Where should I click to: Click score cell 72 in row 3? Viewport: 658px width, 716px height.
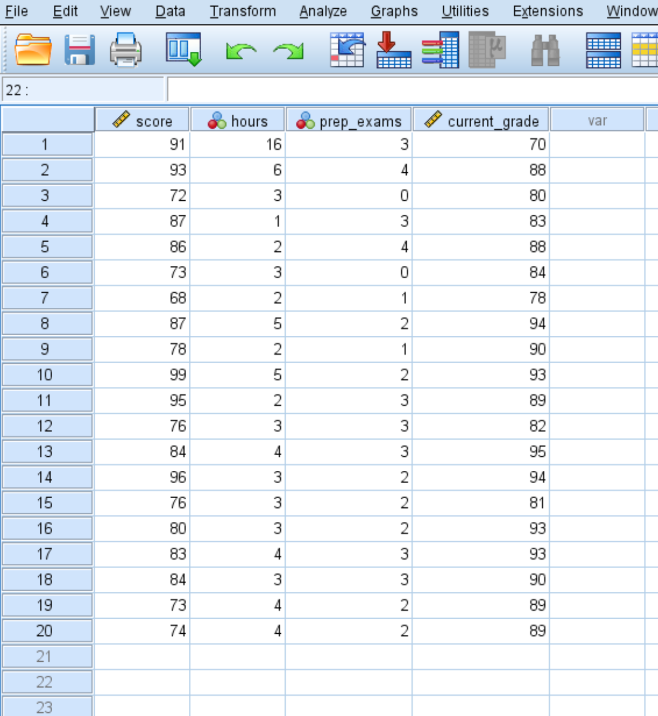[x=142, y=196]
